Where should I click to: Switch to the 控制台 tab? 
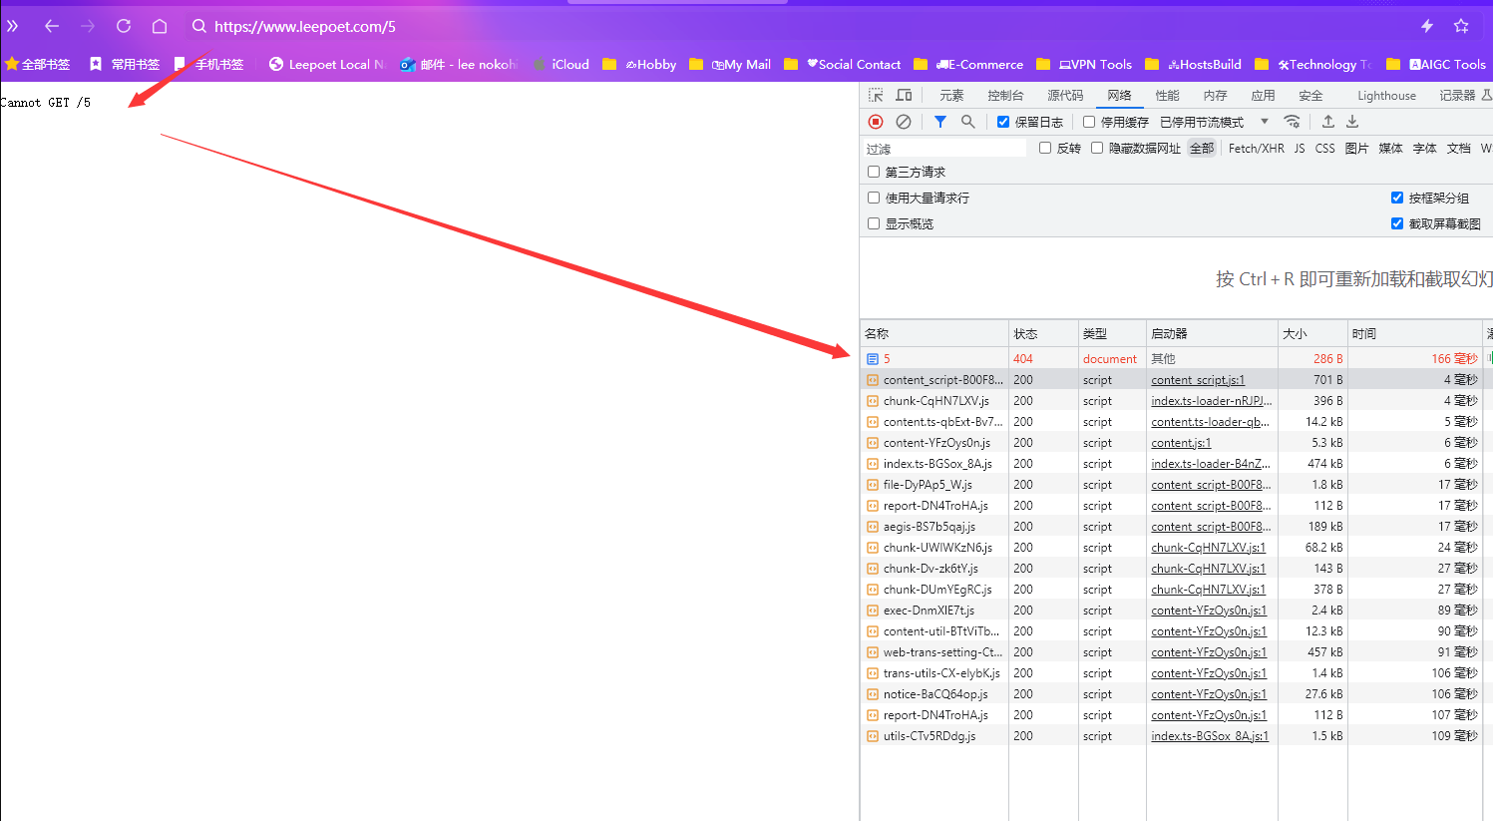pyautogui.click(x=1005, y=96)
